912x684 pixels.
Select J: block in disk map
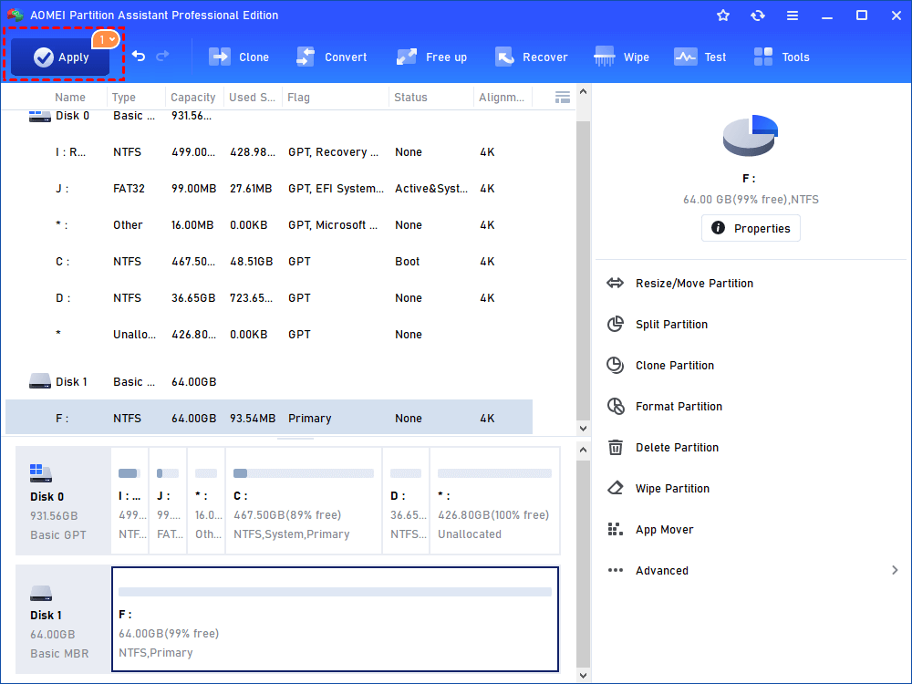pos(168,501)
